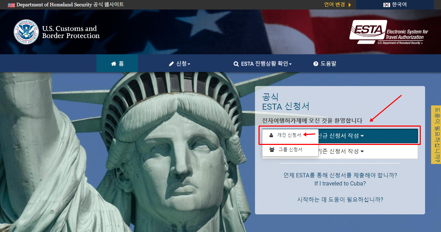Viewport: 441px width, 232px height.
Task: Click the U.S. Customs and Border Protection title
Action: (71, 32)
